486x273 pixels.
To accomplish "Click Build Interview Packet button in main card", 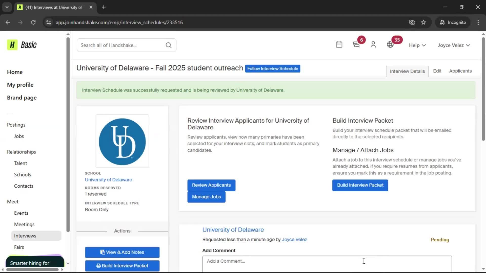I will tap(360, 185).
